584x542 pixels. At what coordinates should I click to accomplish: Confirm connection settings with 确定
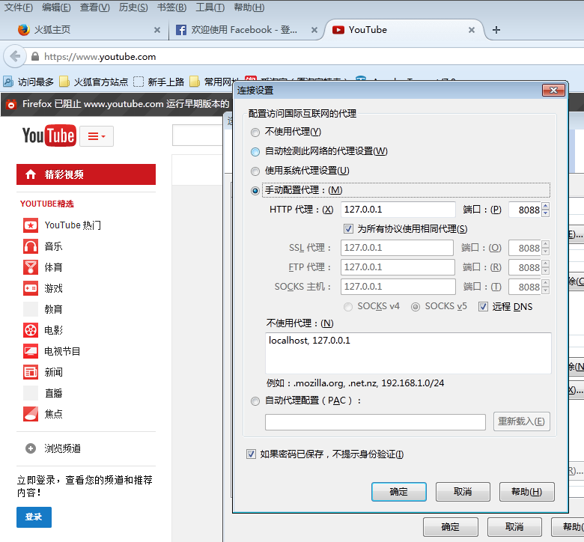399,492
